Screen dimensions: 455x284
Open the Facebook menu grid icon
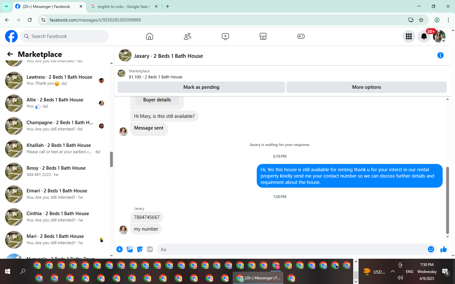(409, 36)
